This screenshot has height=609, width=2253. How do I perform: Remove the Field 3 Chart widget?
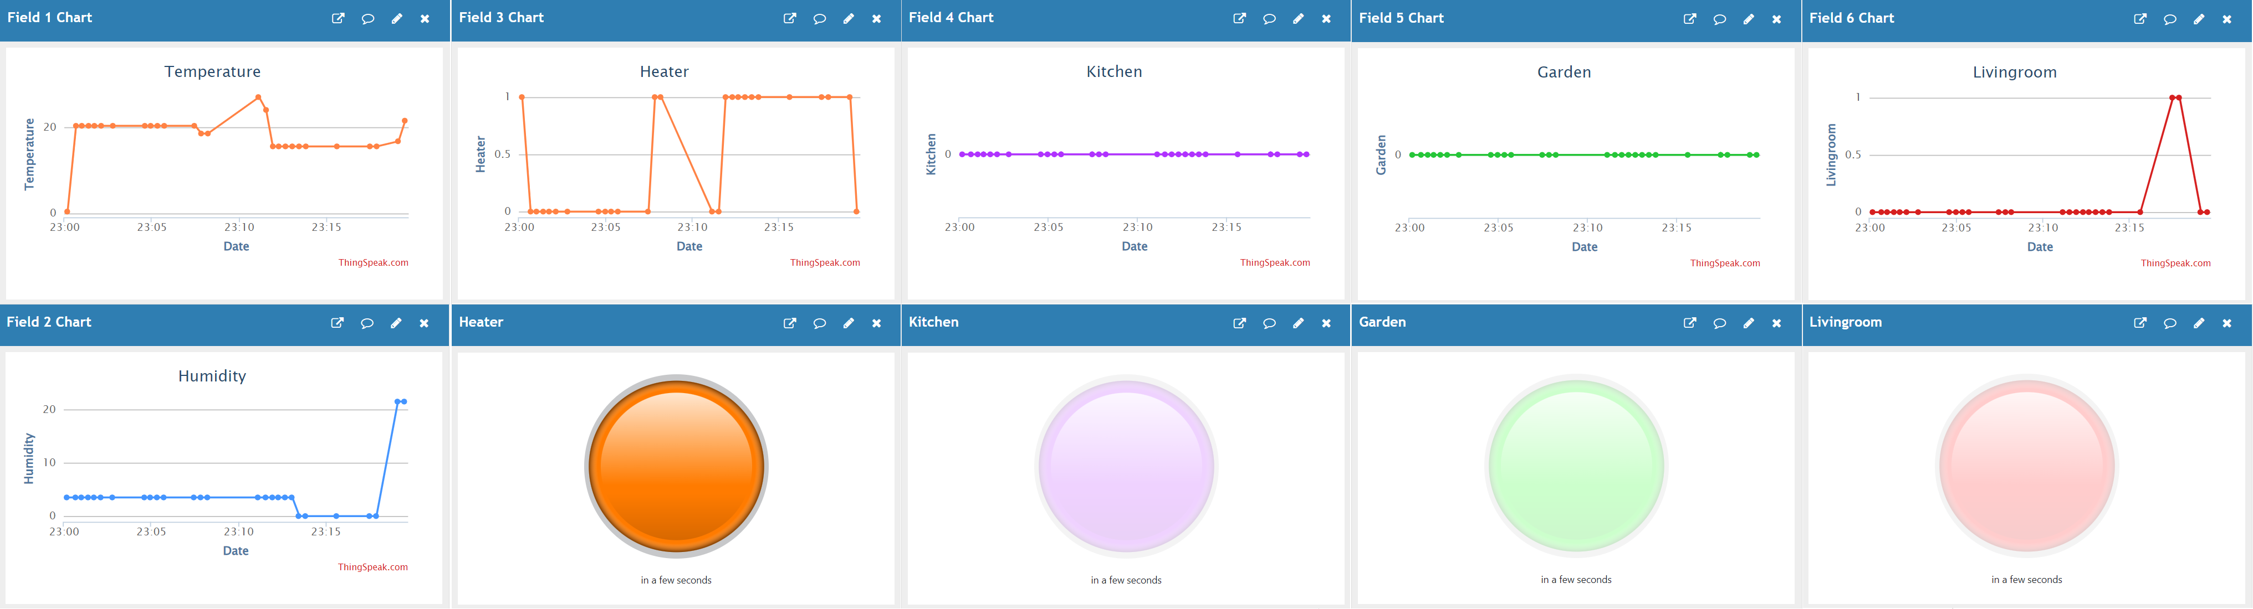(x=876, y=18)
